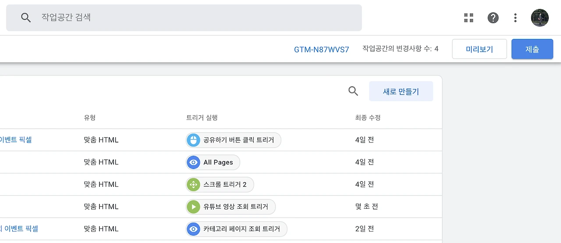Image resolution: width=561 pixels, height=243 pixels.
Task: Click the tag list search magnifier icon
Action: coord(353,91)
